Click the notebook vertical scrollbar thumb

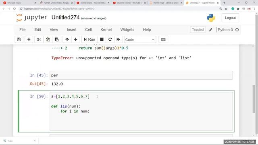click(x=254, y=99)
